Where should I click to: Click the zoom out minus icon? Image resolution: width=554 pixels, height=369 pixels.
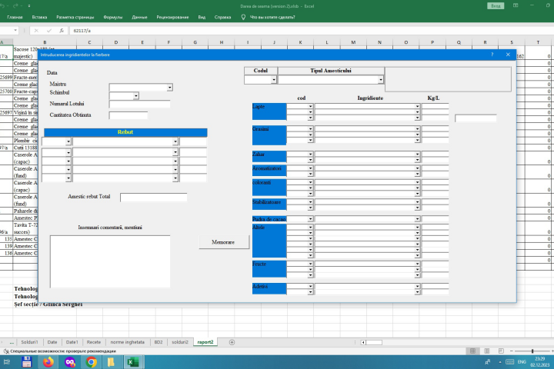[x=511, y=351]
